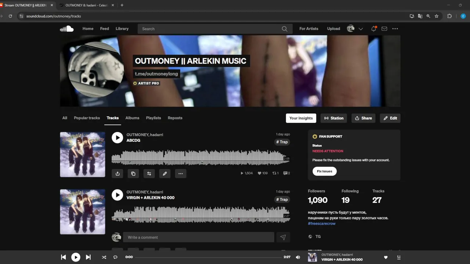
Task: Open more options for ABCDG track
Action: click(181, 173)
